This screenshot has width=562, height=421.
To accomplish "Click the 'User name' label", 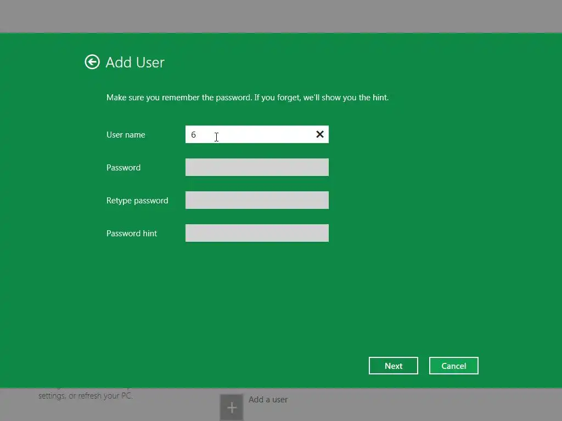I will click(126, 135).
